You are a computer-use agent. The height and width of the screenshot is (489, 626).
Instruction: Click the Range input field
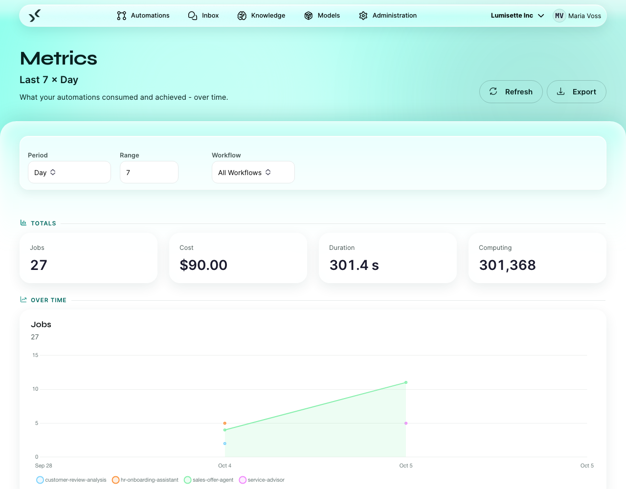click(x=149, y=172)
